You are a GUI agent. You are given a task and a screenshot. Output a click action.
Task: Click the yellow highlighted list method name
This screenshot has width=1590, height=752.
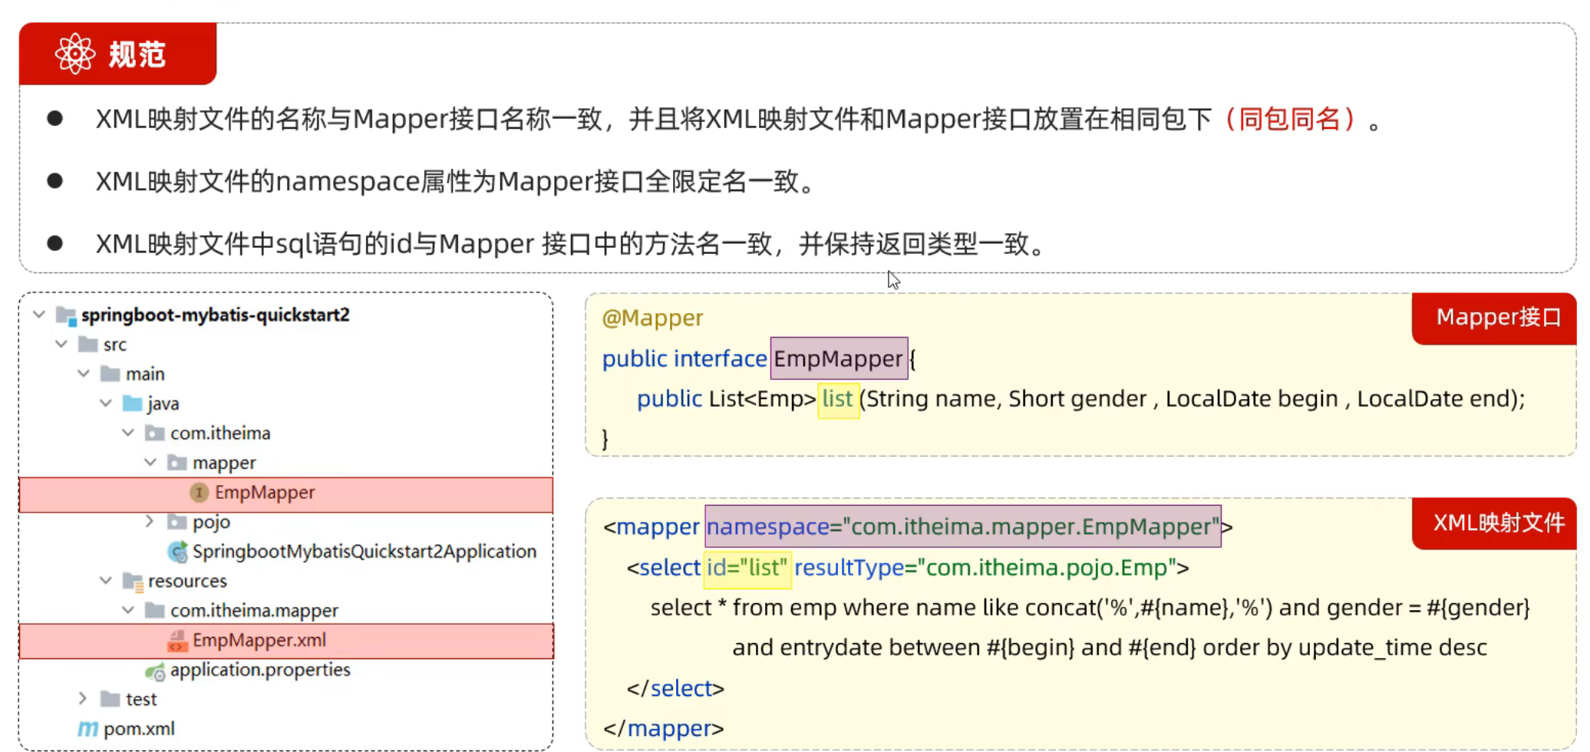(837, 399)
